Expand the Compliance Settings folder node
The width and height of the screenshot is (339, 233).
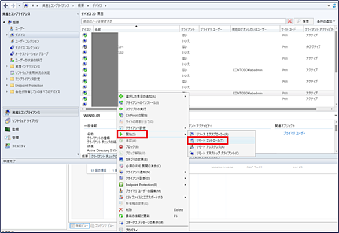pos(7,79)
